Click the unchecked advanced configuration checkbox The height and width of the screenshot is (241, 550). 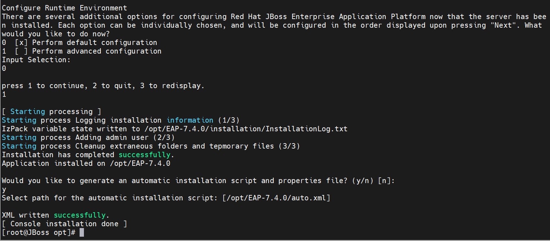coord(21,51)
